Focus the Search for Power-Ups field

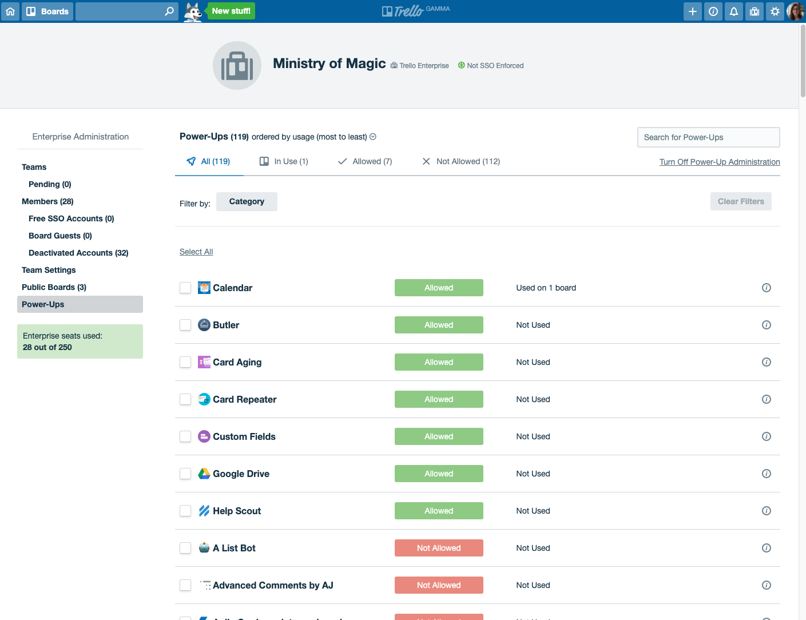pos(709,137)
